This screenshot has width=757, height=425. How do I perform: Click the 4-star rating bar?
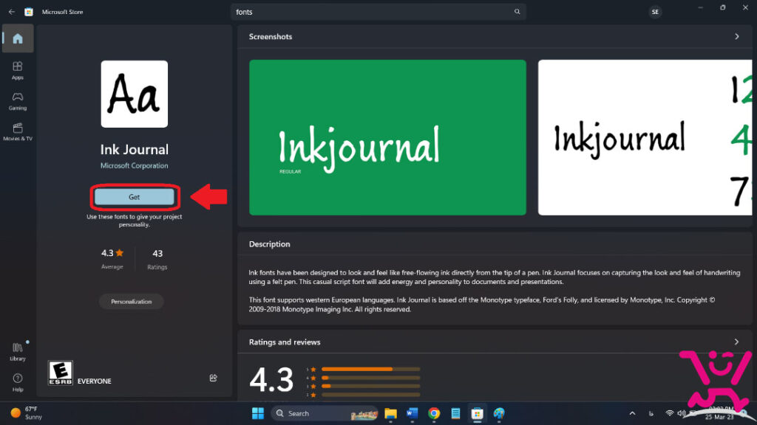(x=371, y=378)
